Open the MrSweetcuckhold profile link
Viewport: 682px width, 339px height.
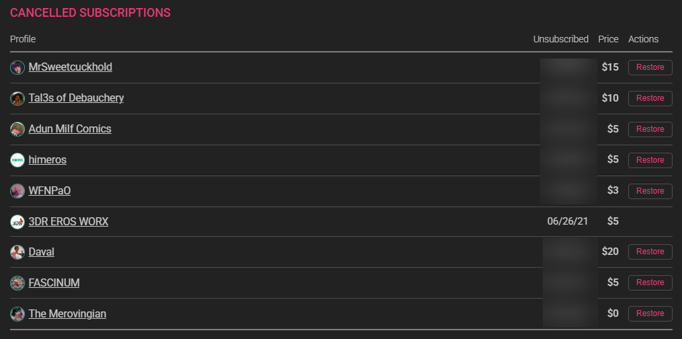point(70,67)
